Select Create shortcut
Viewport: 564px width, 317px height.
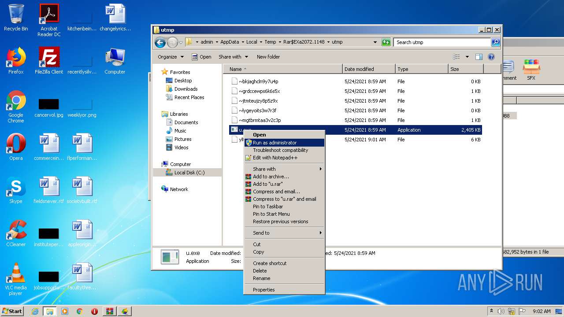tap(284, 263)
